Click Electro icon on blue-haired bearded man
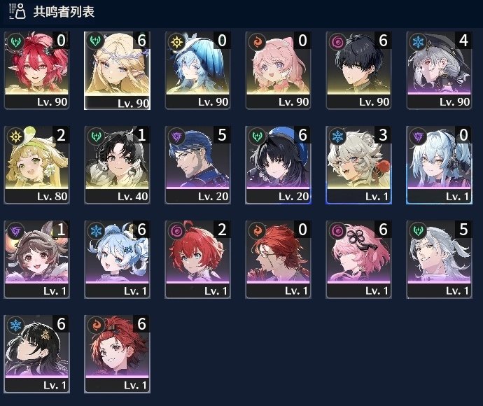The image size is (483, 406). point(176,136)
